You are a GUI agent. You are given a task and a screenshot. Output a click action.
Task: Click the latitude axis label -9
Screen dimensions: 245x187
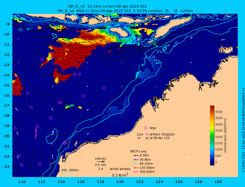(8, 24)
